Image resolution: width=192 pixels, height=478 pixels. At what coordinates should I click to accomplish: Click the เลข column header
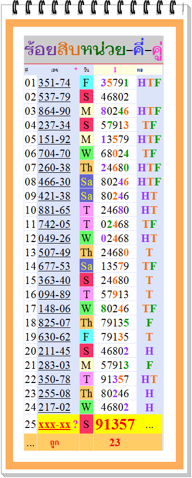pyautogui.click(x=55, y=70)
